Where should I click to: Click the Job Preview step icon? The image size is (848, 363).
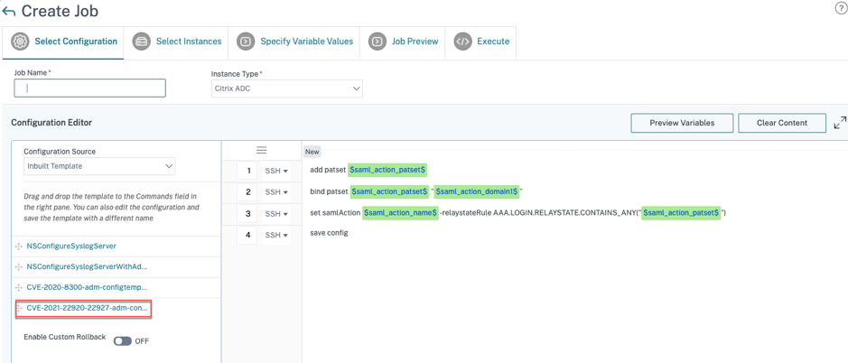pyautogui.click(x=377, y=42)
